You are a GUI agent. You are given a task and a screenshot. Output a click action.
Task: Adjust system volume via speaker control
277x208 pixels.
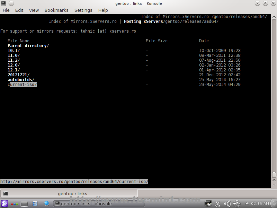(227, 204)
